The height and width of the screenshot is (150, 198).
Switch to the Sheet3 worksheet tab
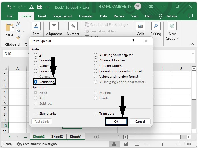tap(57, 137)
